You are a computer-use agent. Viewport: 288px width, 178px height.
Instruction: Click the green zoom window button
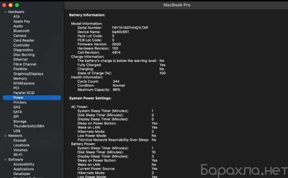point(17,5)
